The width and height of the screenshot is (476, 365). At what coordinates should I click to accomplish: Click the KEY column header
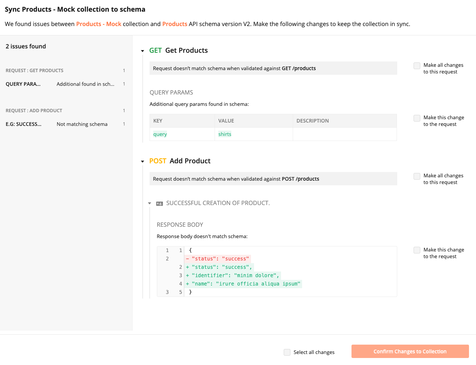click(x=182, y=121)
